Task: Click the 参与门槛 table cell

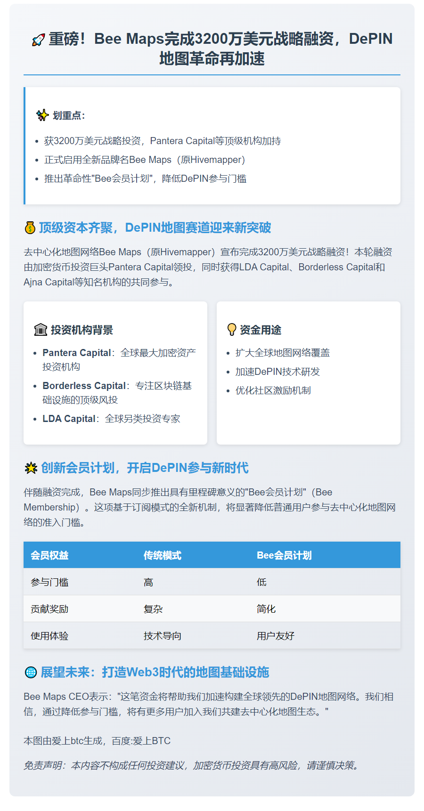Action: 80,582
